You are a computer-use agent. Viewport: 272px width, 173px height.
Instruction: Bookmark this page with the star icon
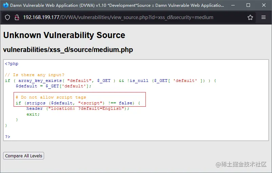coord(250,17)
